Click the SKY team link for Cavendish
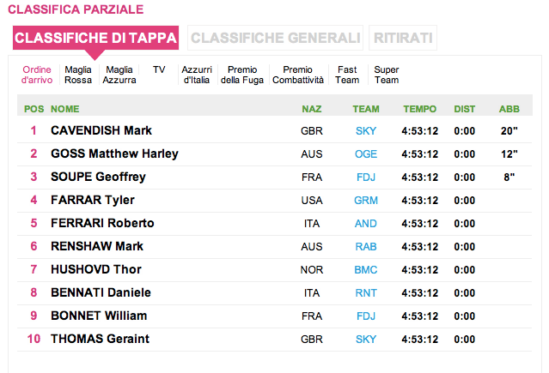549x373 pixels. 366,131
